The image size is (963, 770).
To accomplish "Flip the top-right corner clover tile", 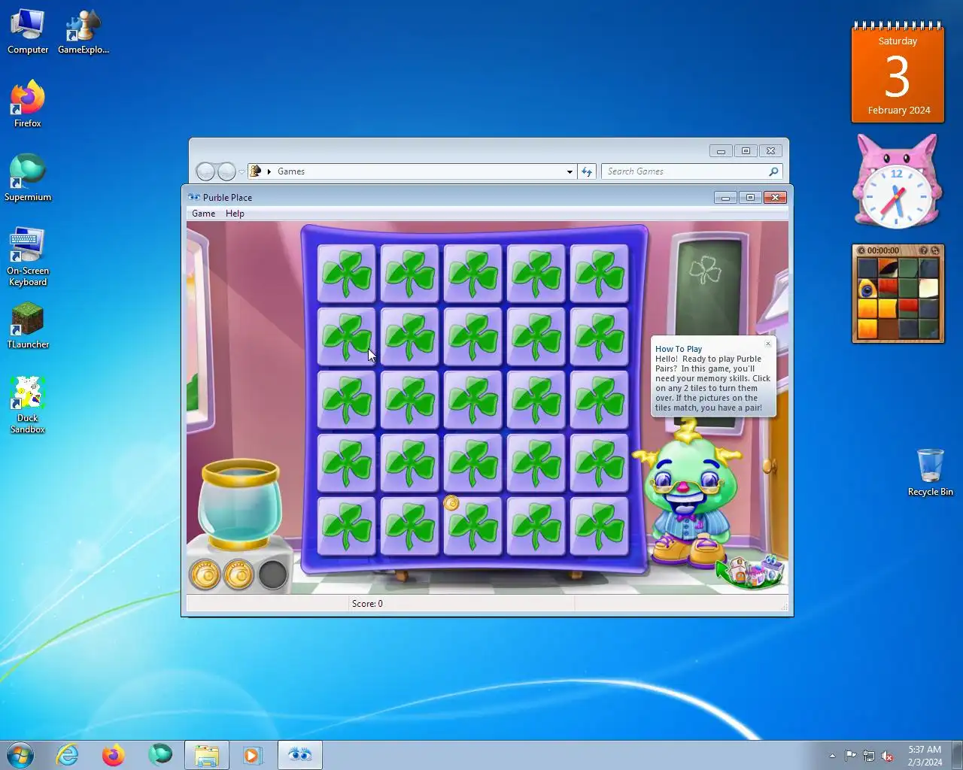I will [599, 274].
